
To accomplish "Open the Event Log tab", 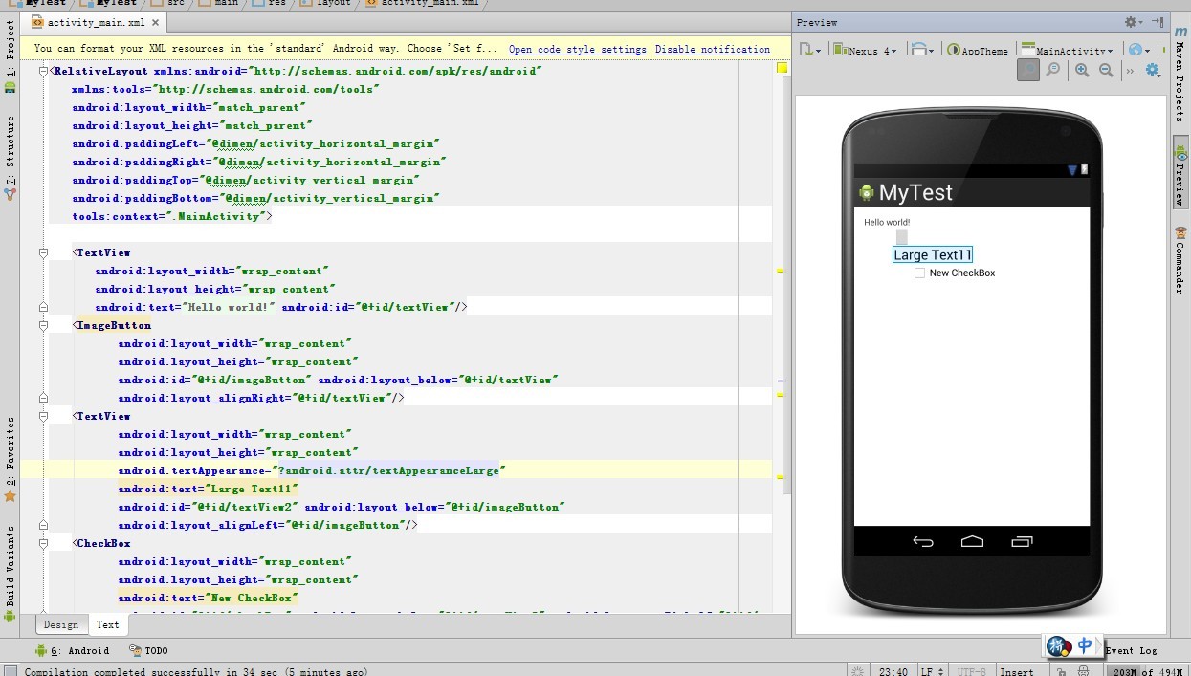I will click(x=1131, y=650).
